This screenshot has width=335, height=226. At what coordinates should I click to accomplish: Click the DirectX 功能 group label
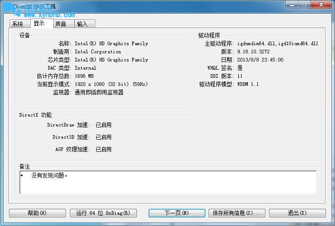(x=36, y=115)
